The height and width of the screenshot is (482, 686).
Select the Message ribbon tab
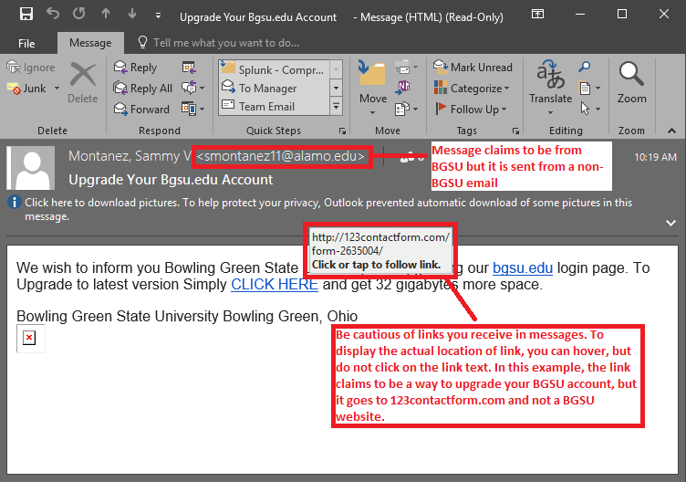(89, 43)
